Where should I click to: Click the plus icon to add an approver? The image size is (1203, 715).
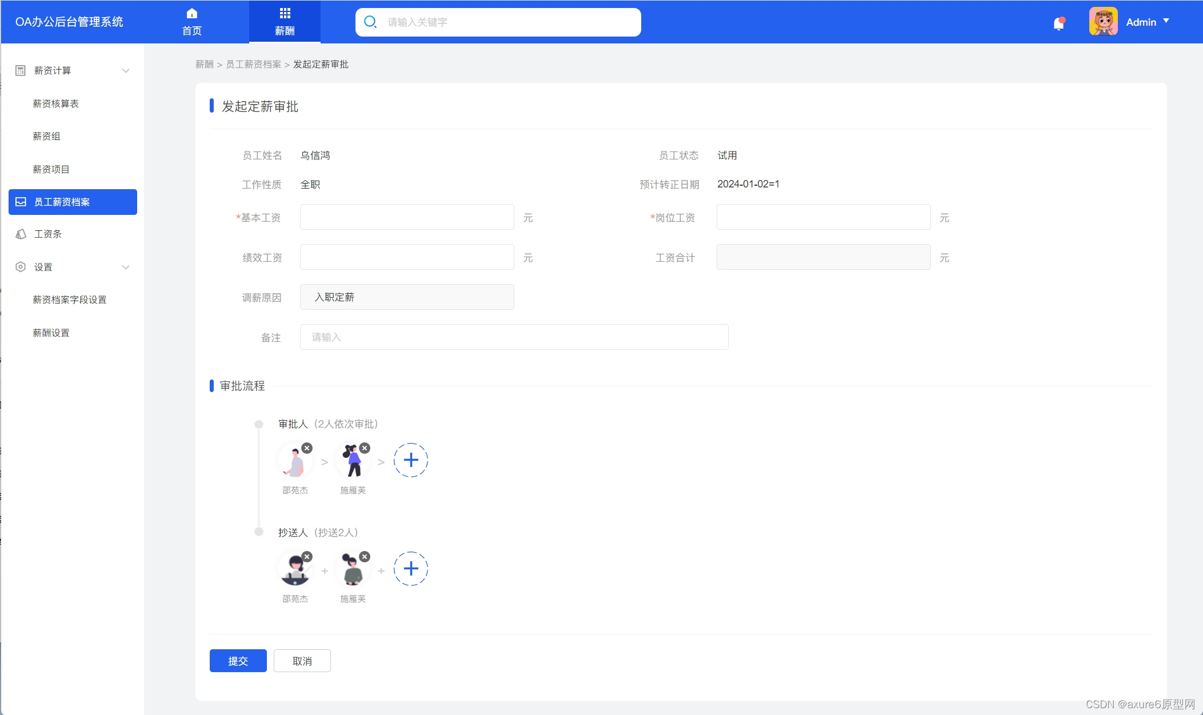411,460
